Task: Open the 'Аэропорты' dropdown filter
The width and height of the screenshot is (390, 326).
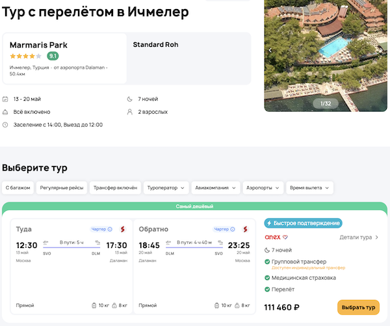Action: (263, 188)
